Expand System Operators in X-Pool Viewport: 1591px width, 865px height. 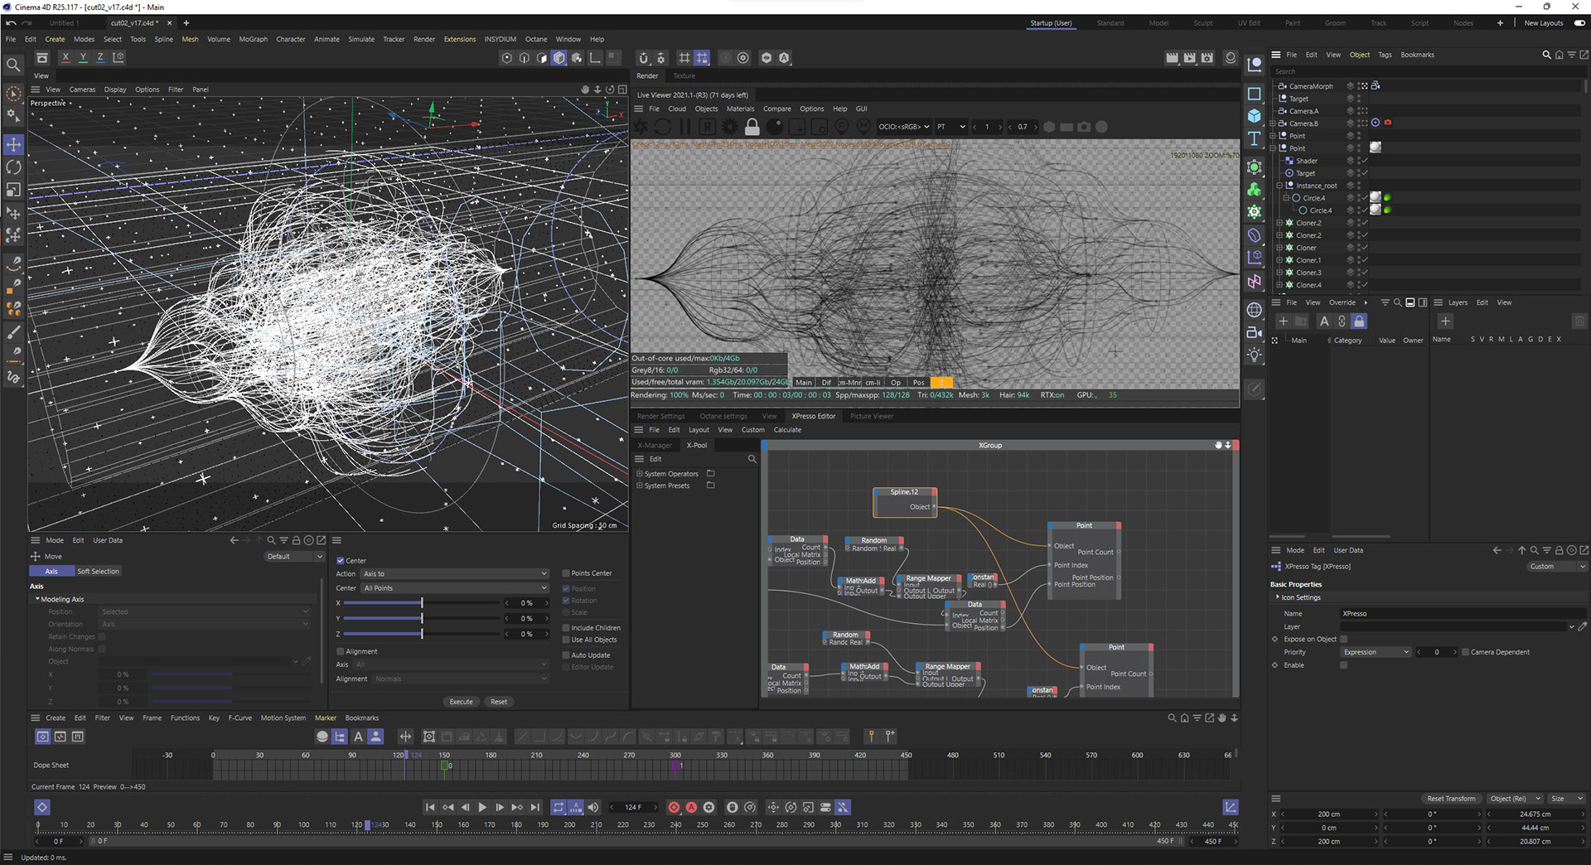click(639, 474)
